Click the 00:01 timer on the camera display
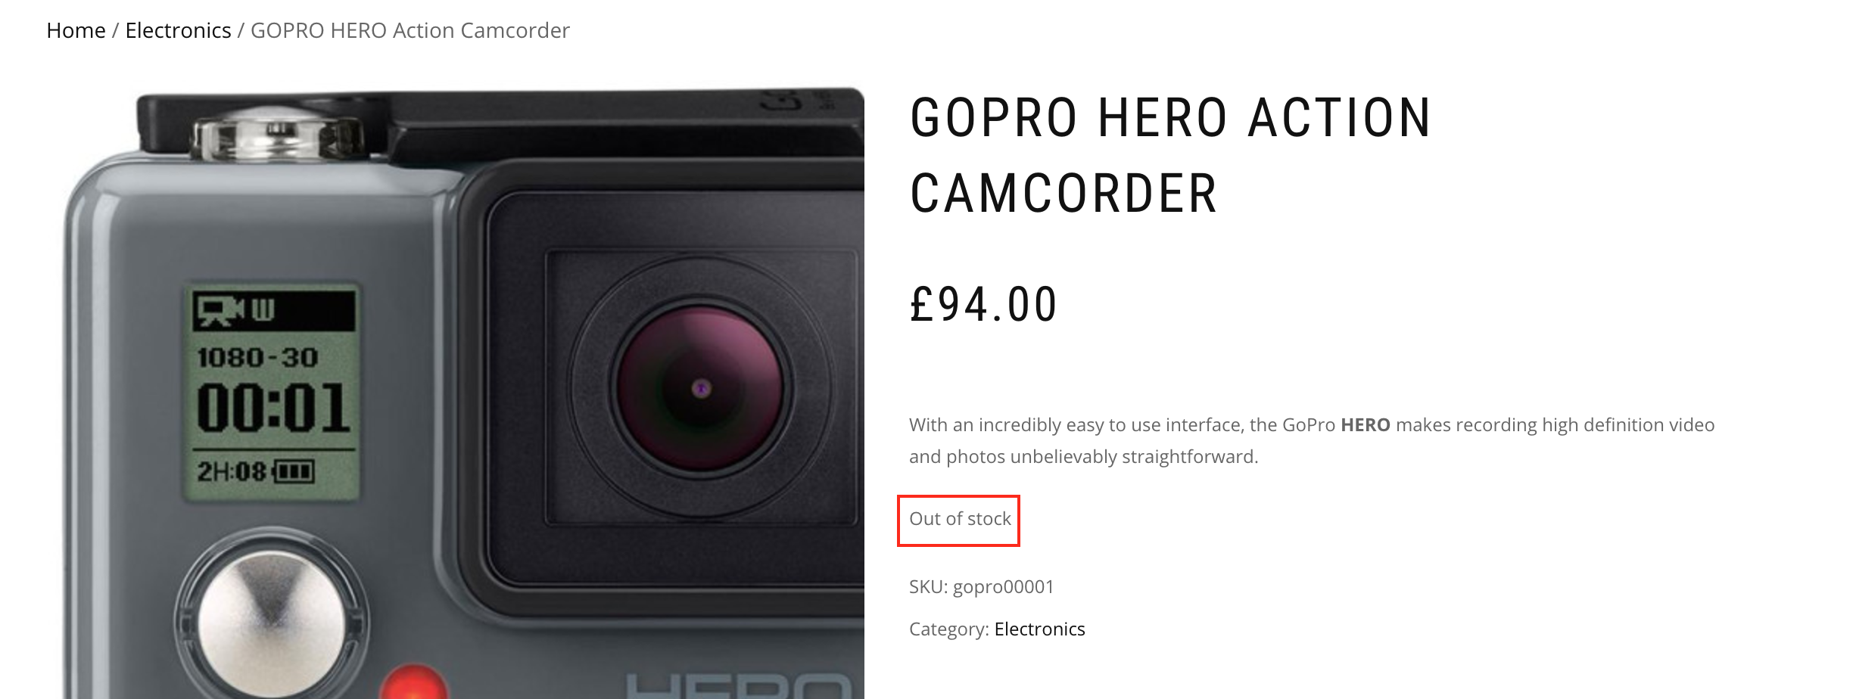 click(273, 409)
